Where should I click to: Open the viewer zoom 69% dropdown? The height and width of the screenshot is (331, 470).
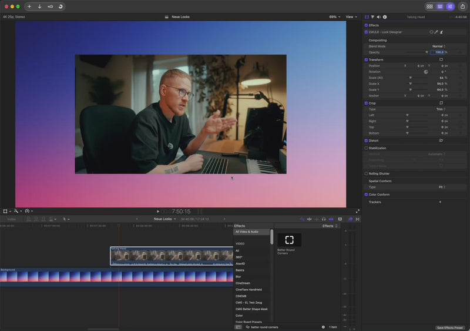coord(335,17)
